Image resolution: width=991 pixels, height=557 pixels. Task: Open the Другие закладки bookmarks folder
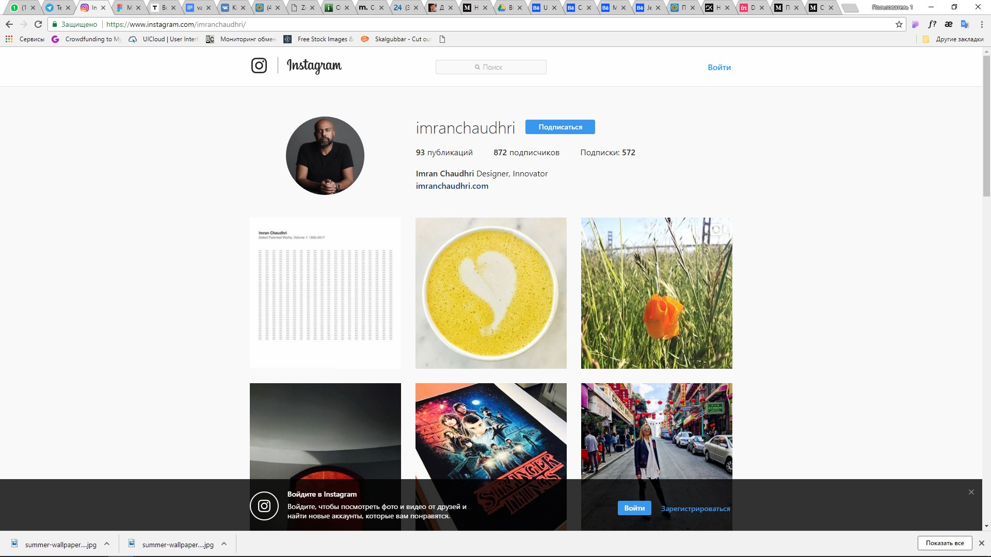953,39
